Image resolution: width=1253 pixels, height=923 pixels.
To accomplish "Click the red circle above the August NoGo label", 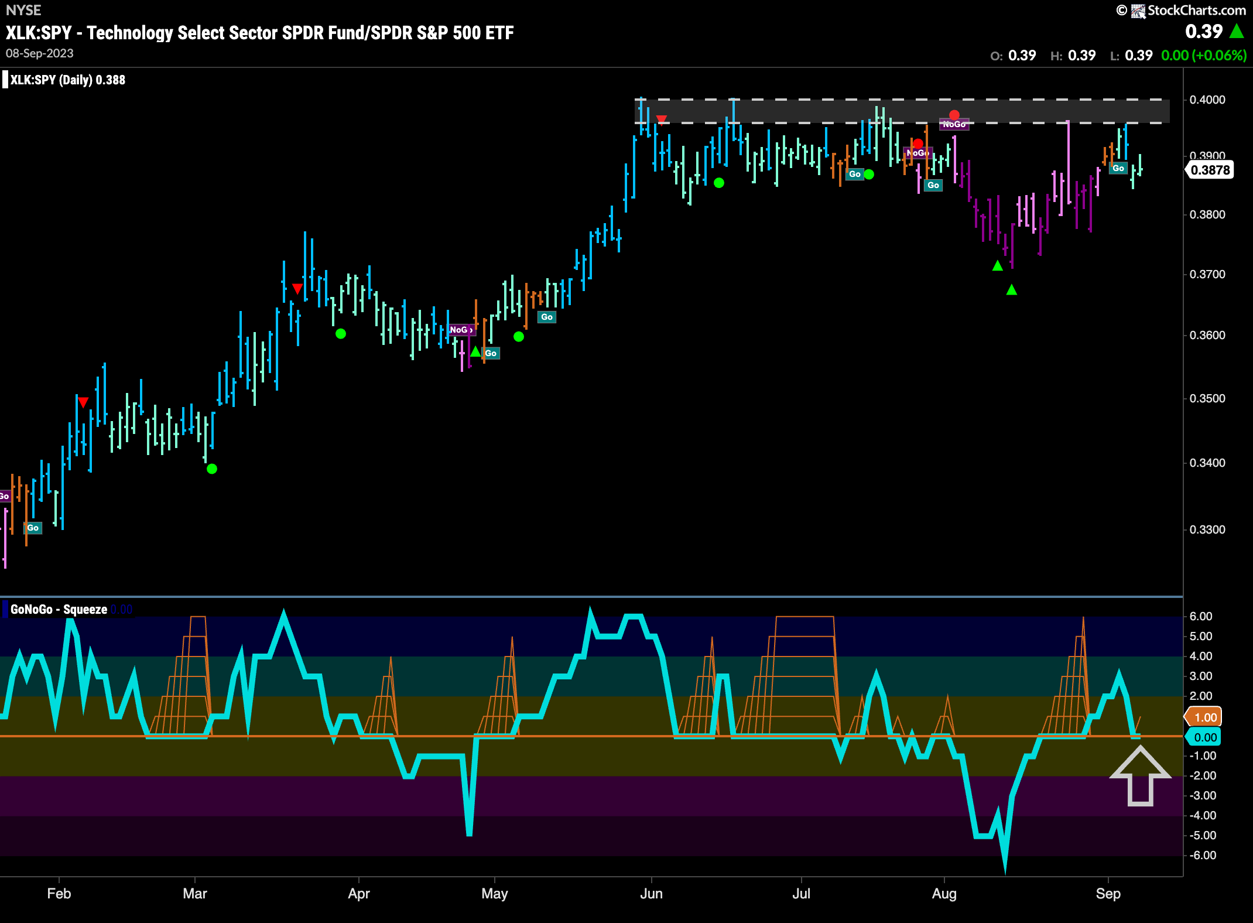I will (954, 115).
